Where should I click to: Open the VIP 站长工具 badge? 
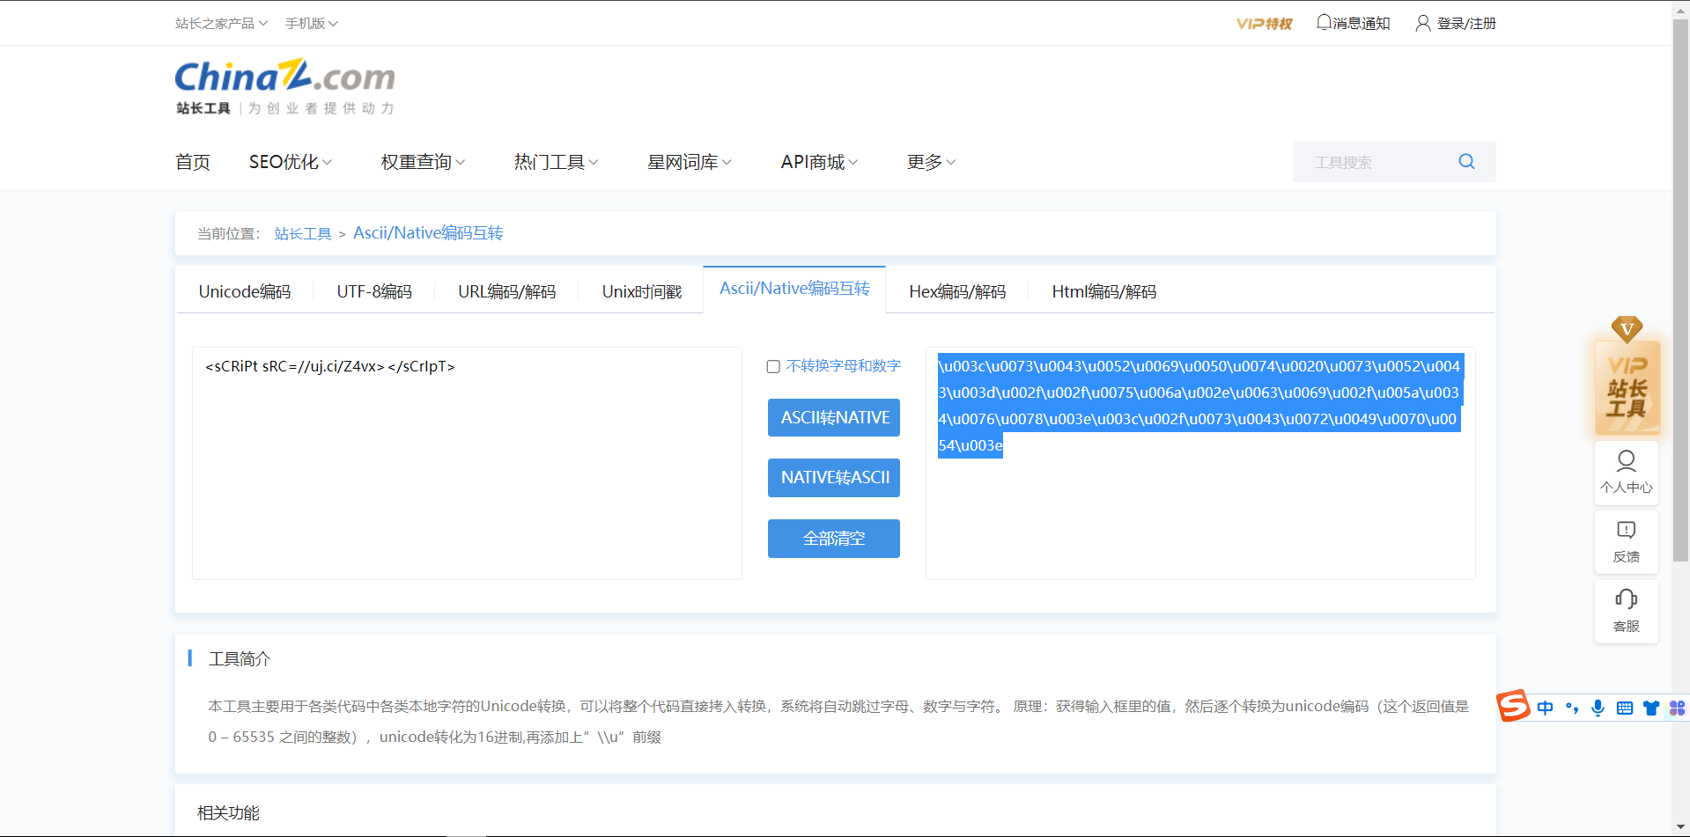(x=1627, y=377)
